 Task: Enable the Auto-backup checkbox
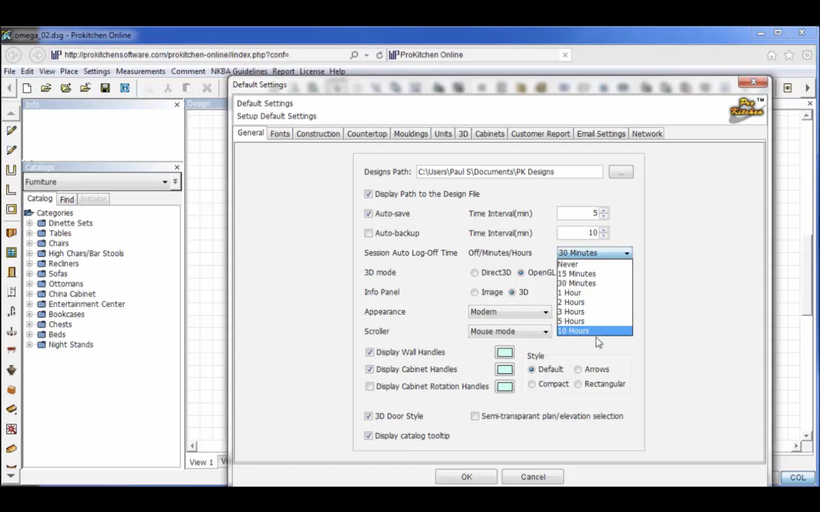pos(368,233)
